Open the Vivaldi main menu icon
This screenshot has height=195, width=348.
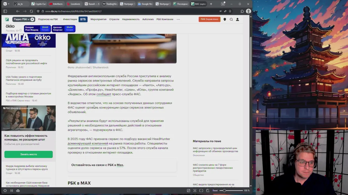5,4
